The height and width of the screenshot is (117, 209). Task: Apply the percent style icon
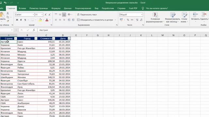[128, 20]
